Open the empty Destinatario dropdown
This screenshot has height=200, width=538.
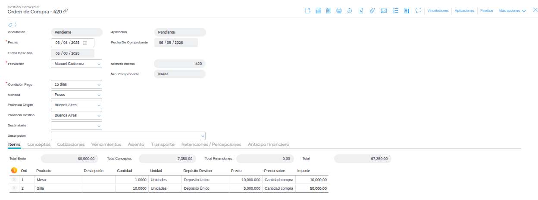pos(76,126)
